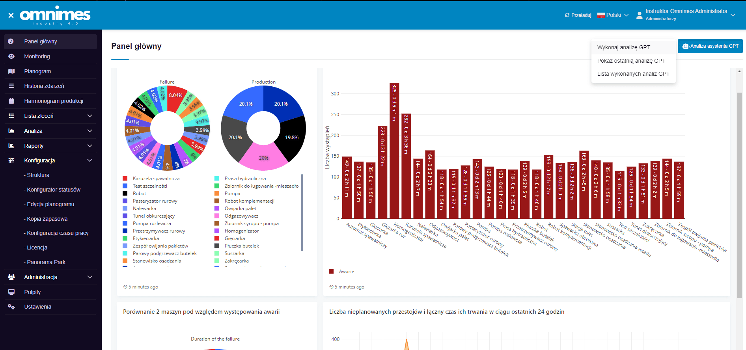This screenshot has height=350, width=746.
Task: Collapse the Konfiguracja submenu chevron
Action: [90, 160]
